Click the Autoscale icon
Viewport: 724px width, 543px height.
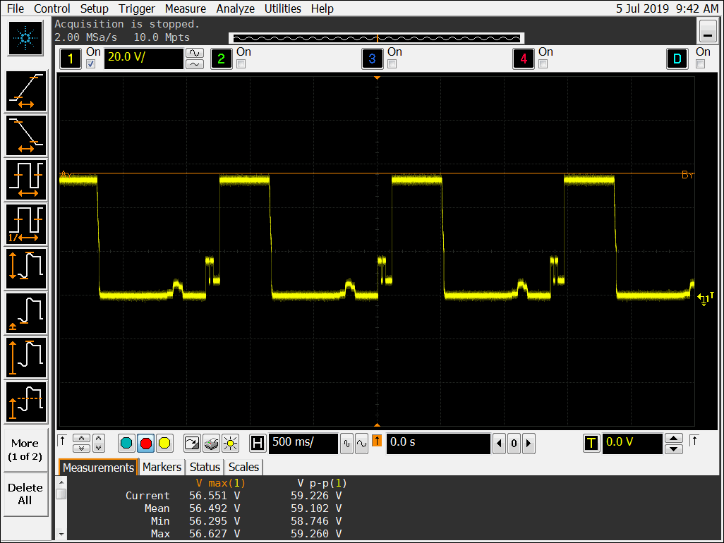click(x=192, y=444)
